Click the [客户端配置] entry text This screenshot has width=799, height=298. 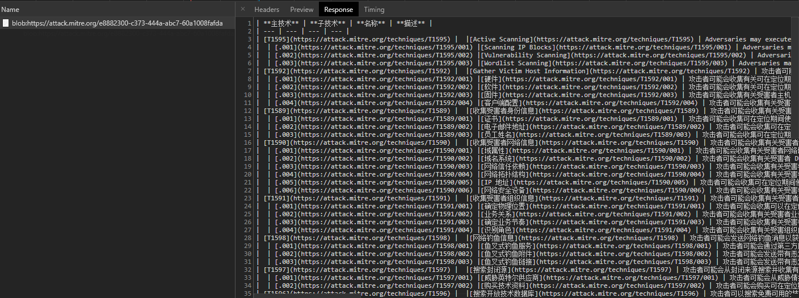tap(502, 103)
